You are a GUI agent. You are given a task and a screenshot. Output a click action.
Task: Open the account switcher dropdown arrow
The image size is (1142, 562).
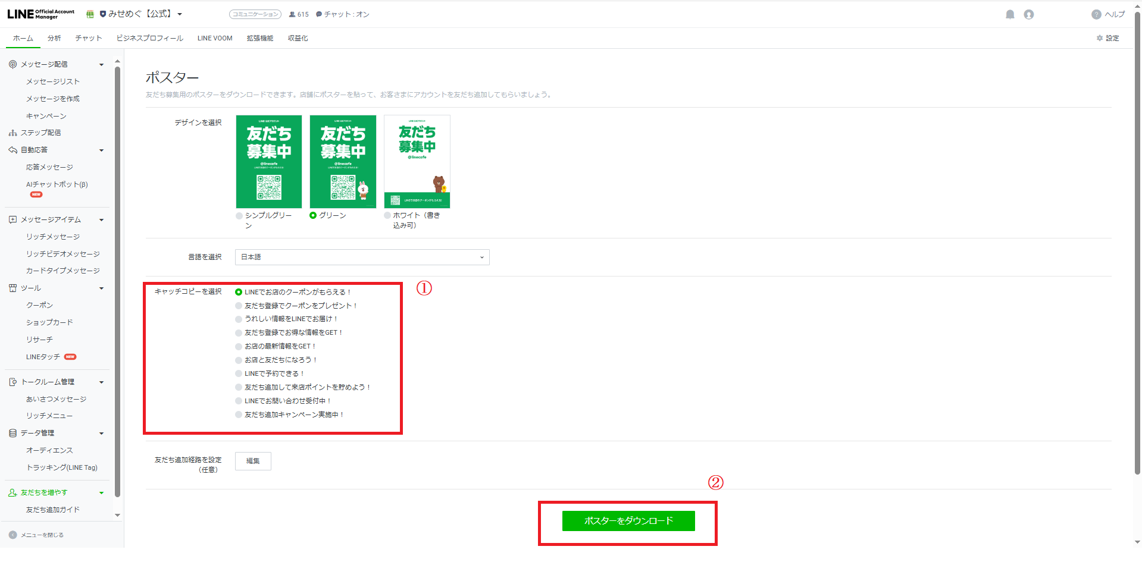[x=180, y=14]
